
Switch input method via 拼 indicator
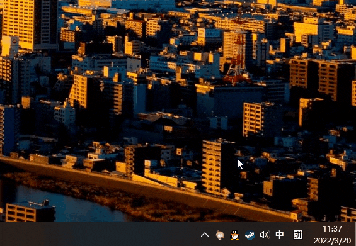click(297, 235)
